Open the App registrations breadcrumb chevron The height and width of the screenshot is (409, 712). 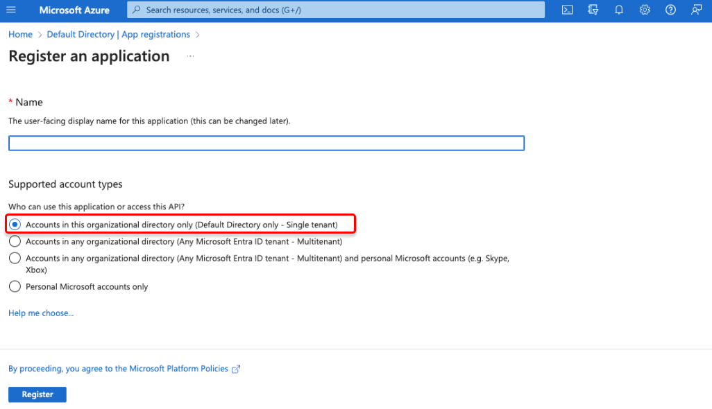click(199, 34)
